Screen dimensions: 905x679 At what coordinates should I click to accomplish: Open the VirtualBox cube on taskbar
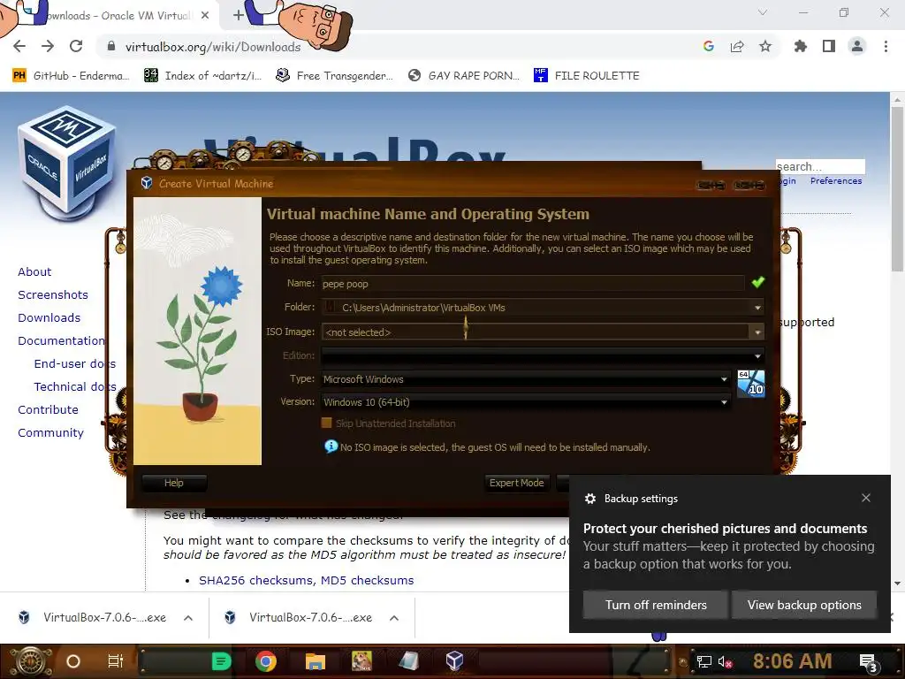pos(454,660)
